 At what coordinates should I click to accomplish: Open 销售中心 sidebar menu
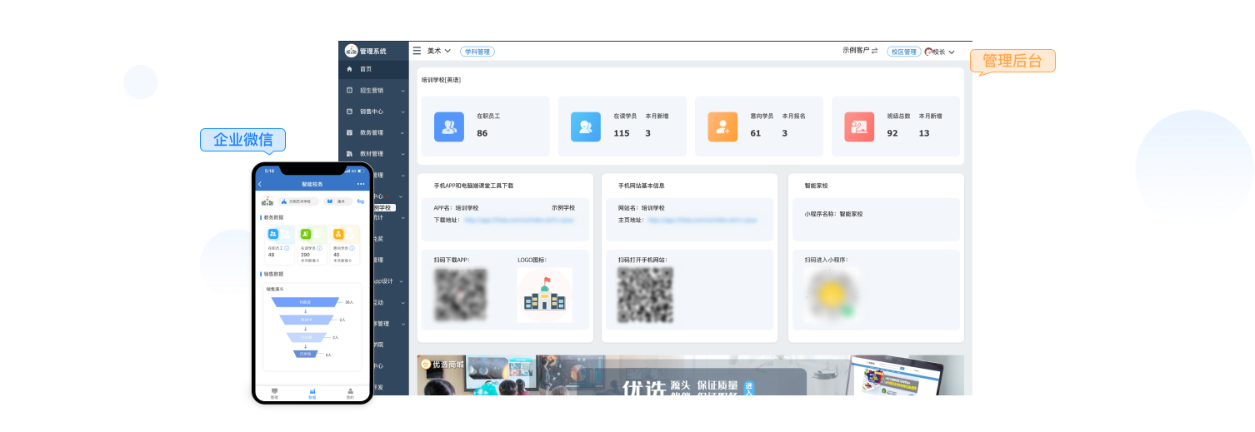coord(373,112)
